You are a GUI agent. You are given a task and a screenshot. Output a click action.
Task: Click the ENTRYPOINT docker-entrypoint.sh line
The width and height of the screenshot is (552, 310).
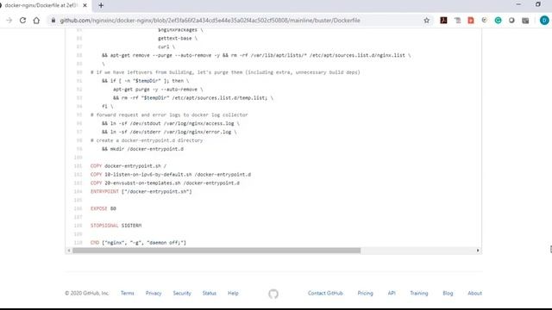coord(141,191)
